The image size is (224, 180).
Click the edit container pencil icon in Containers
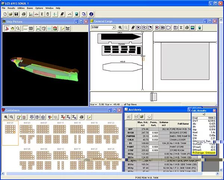pyautogui.click(x=19, y=117)
